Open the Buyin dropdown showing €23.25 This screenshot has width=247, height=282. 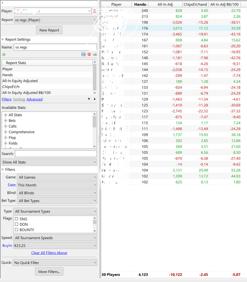55,245
